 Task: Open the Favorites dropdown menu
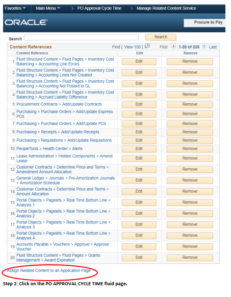[x=15, y=8]
